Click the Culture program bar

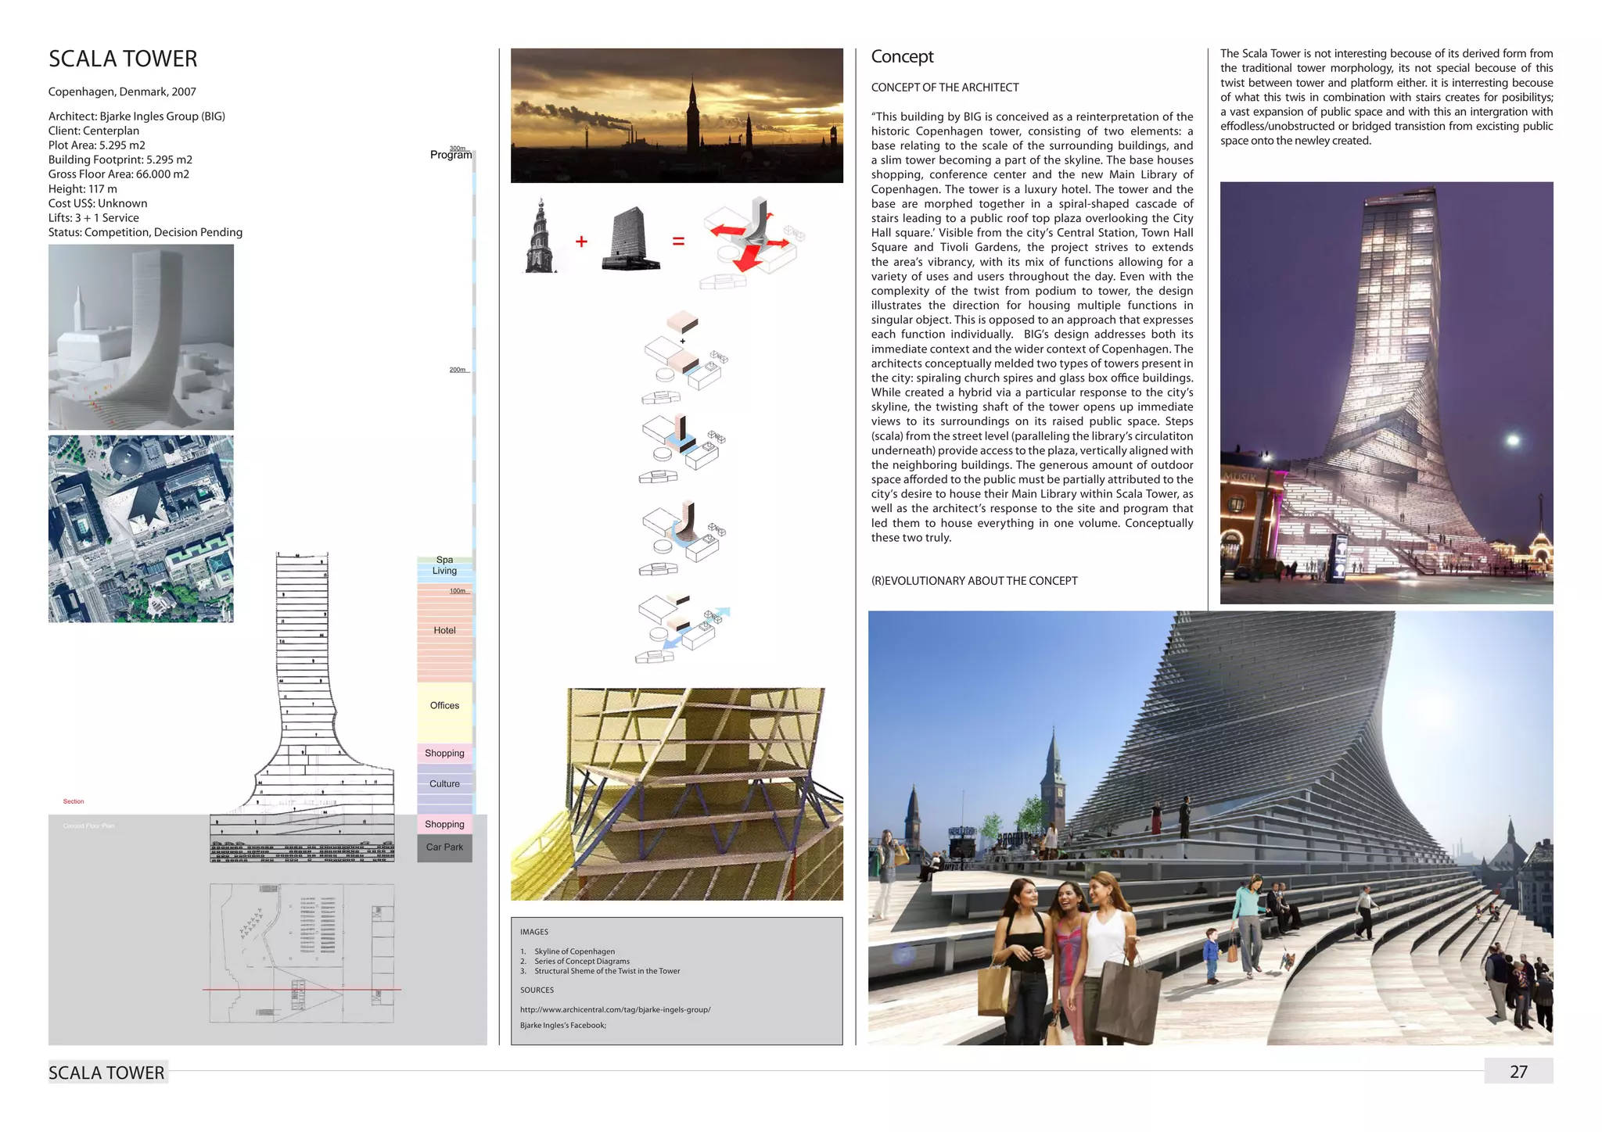(444, 788)
